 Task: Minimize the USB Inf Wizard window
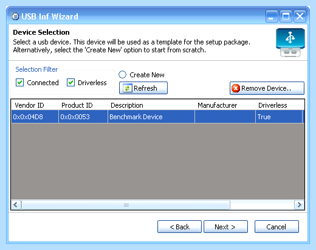pos(272,16)
